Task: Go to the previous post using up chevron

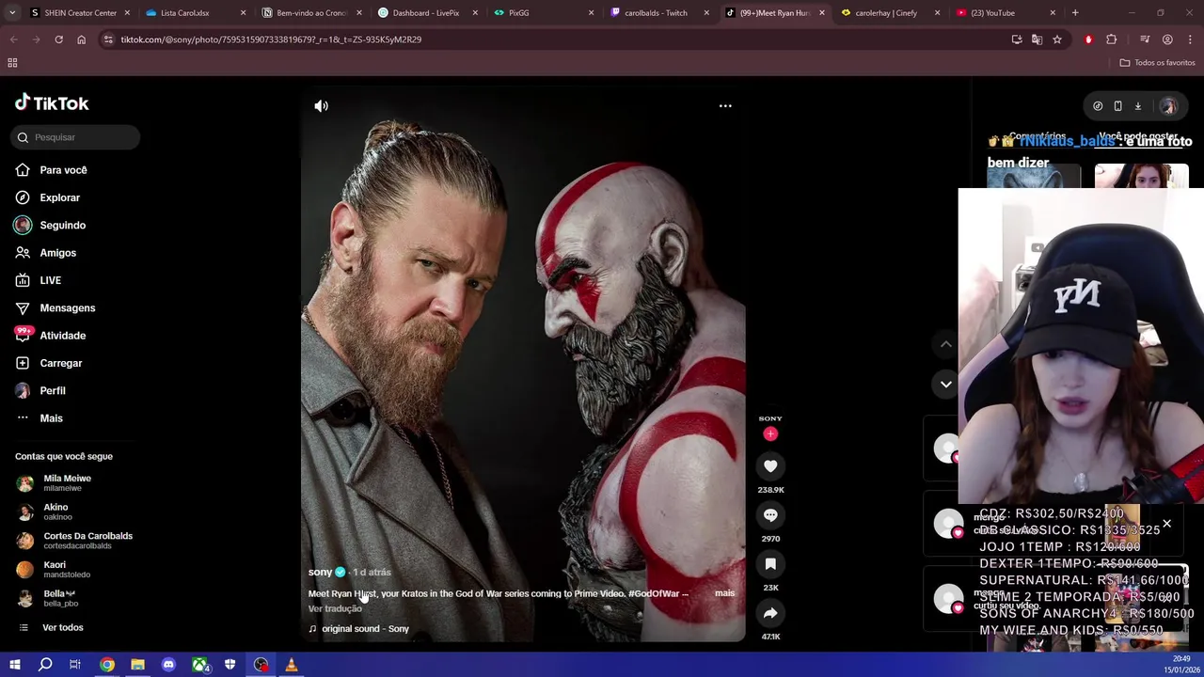Action: [x=946, y=344]
